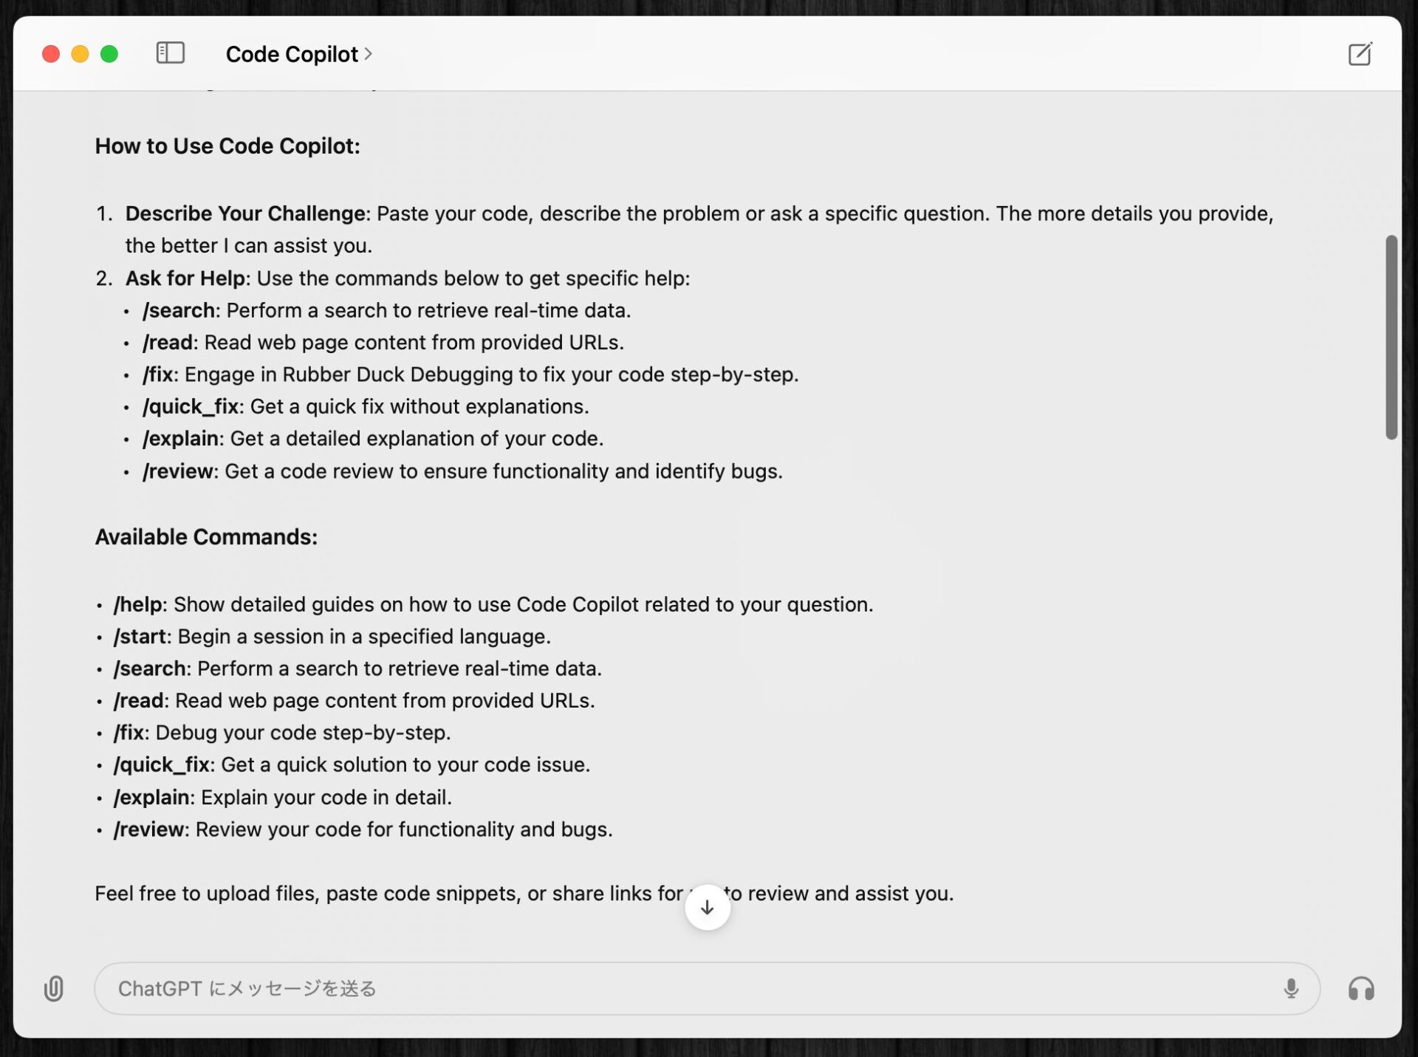Click the bold "Describe Your Challenge" text
1418x1057 pixels.
pyautogui.click(x=245, y=213)
